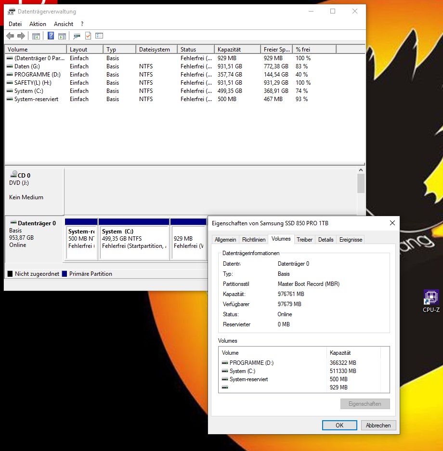Switch to the Treiber tab
The image size is (443, 451).
[x=305, y=240]
